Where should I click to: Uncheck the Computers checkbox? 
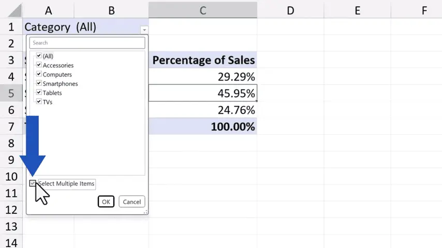39,74
